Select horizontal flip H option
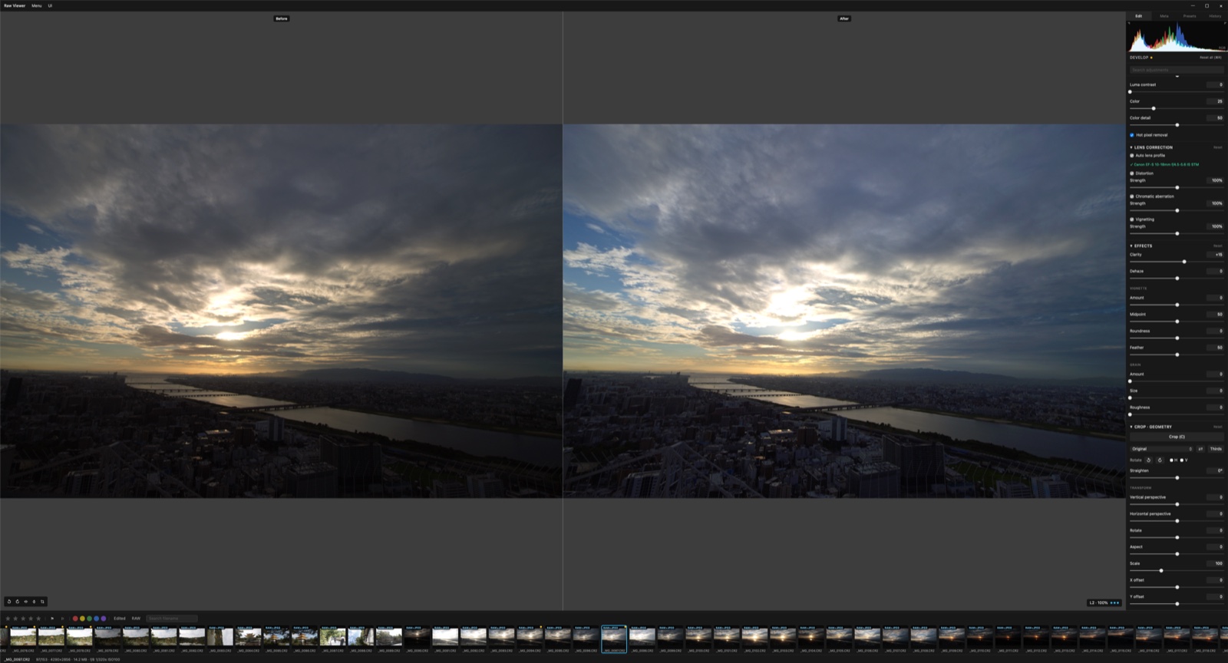Viewport: 1228px width, 663px height. click(x=1171, y=460)
